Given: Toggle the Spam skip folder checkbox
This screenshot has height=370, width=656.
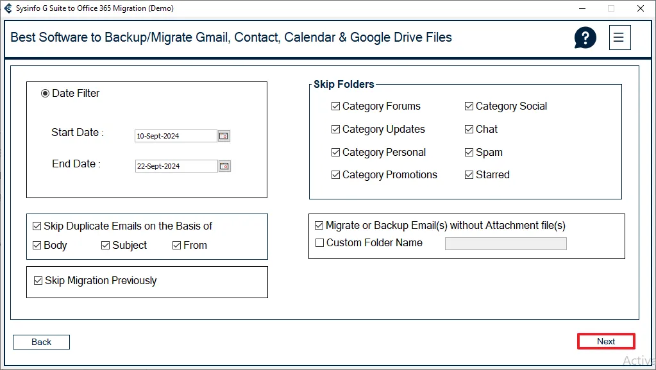Looking at the screenshot, I should point(469,153).
